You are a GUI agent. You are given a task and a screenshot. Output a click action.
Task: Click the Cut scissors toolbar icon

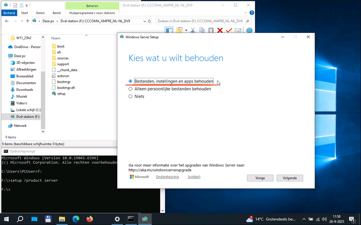click(x=193, y=30)
